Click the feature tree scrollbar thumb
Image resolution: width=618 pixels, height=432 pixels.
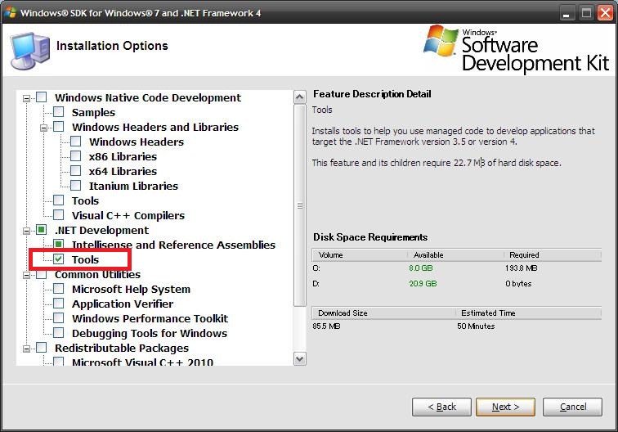pyautogui.click(x=300, y=205)
